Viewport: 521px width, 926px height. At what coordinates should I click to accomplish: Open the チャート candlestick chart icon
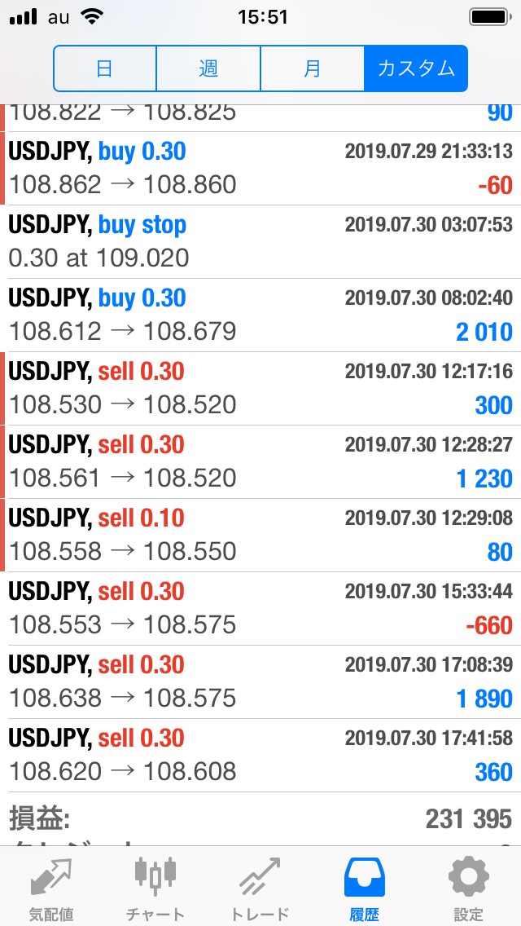[155, 879]
